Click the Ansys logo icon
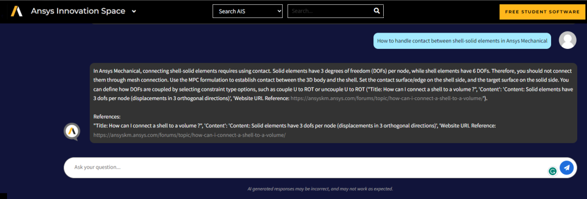This screenshot has width=587, height=199. [16, 11]
